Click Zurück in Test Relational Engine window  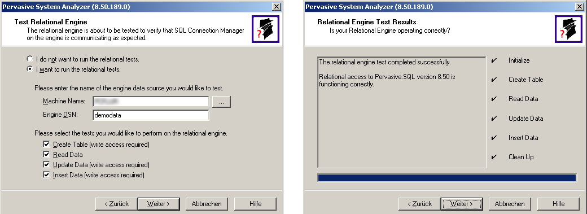116,204
